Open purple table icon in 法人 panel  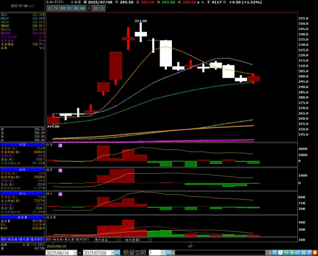pyautogui.click(x=61, y=194)
